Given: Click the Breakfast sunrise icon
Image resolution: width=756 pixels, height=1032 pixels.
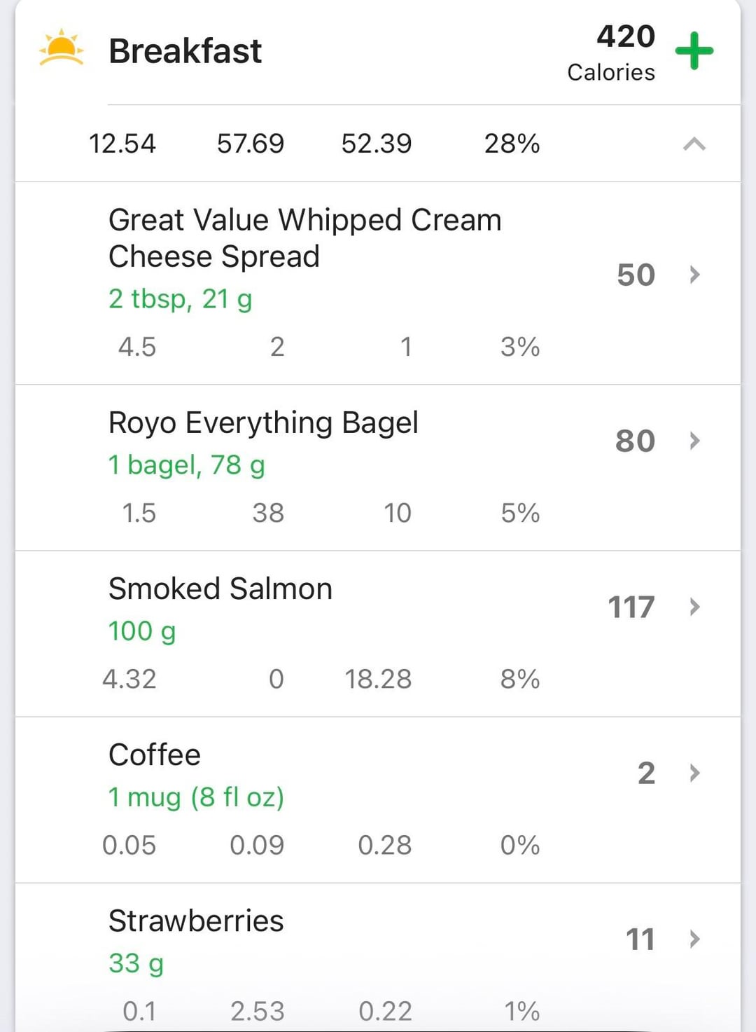Looking at the screenshot, I should (62, 48).
